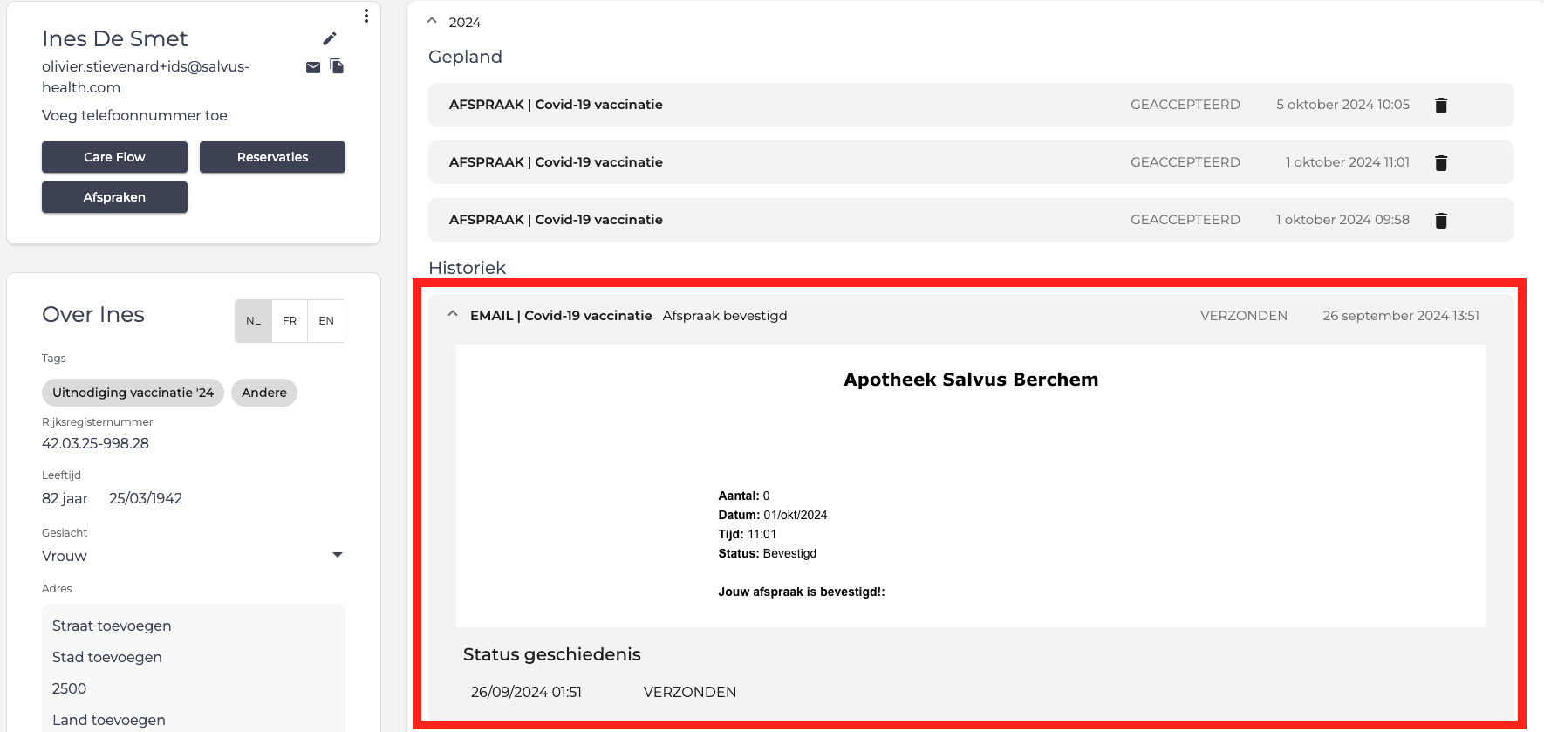Copy the email address with the copy icon

pyautogui.click(x=337, y=66)
